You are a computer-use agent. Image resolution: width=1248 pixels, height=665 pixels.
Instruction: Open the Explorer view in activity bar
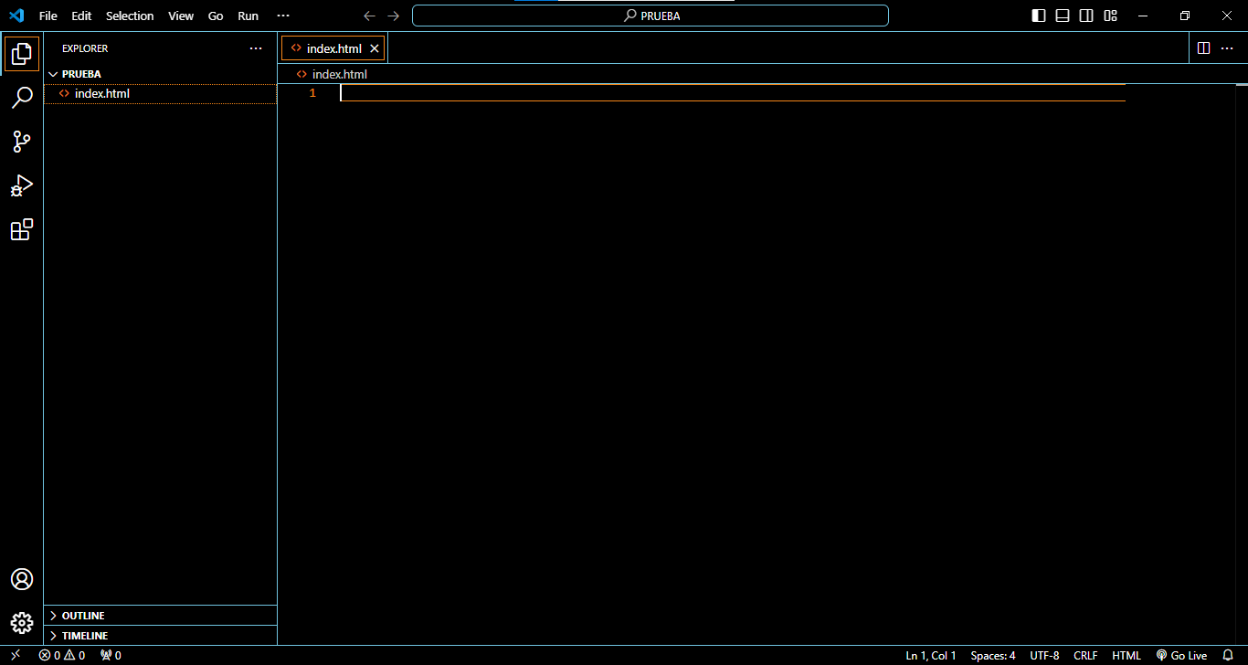pos(22,54)
